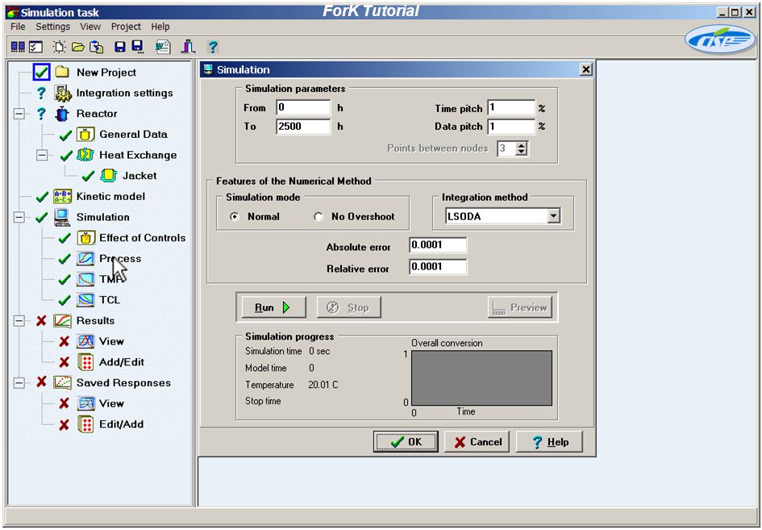
Task: Click the Absolute error input field
Action: [438, 245]
